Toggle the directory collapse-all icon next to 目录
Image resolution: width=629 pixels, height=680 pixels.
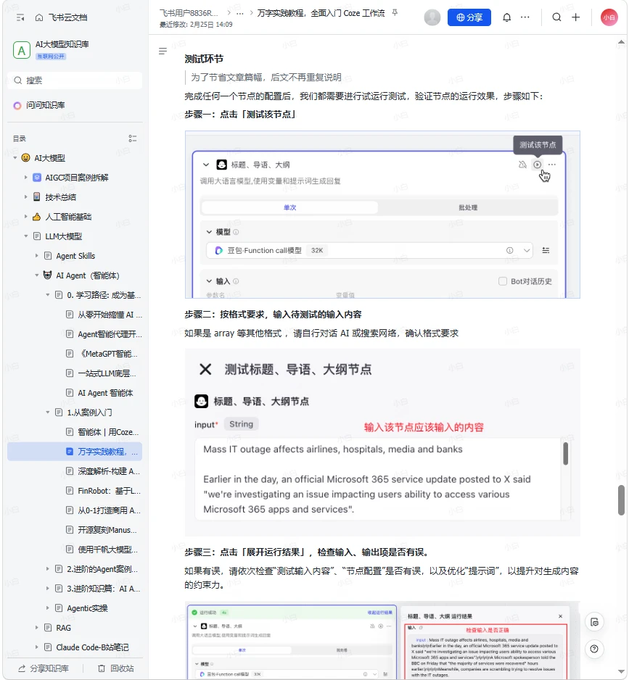click(132, 138)
